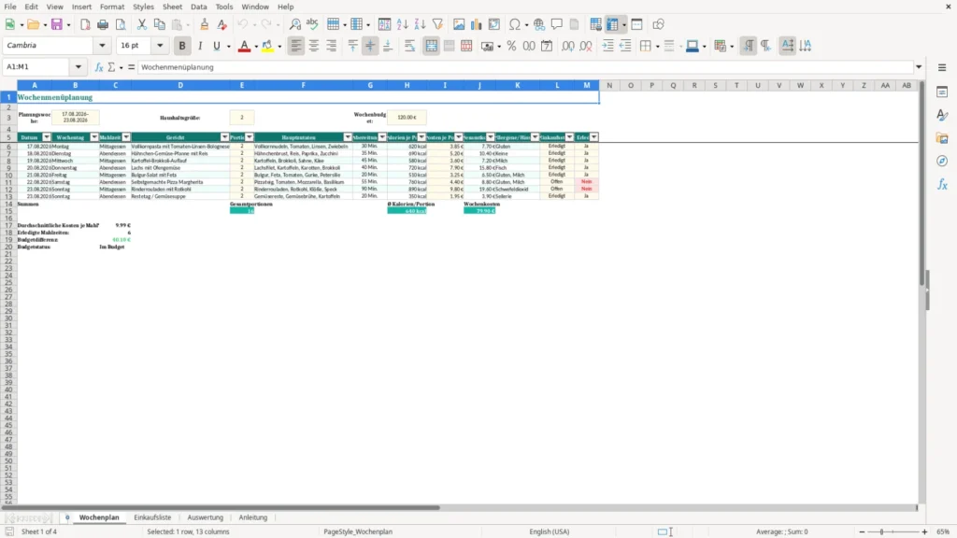Screen dimensions: 957x538
Task: Cut selection with the scissors icon
Action: click(x=142, y=24)
